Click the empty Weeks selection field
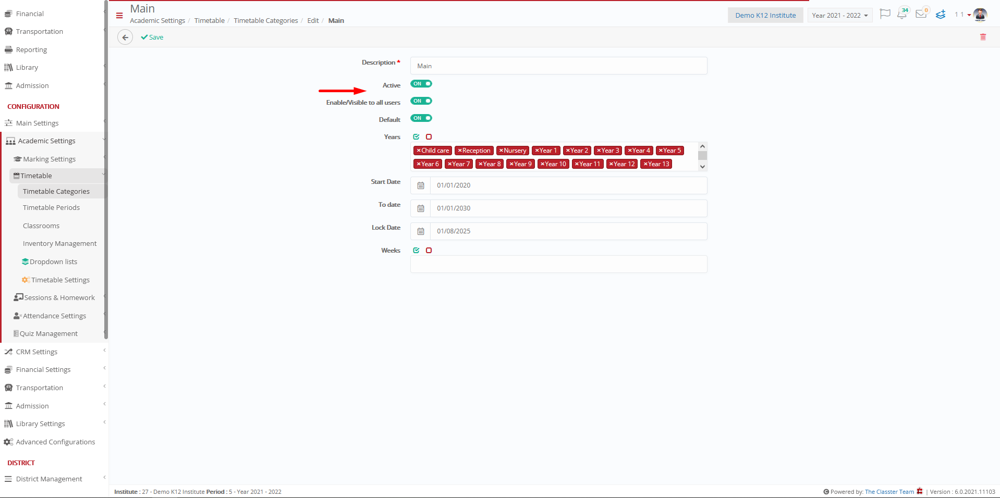The width and height of the screenshot is (1000, 498). click(559, 264)
